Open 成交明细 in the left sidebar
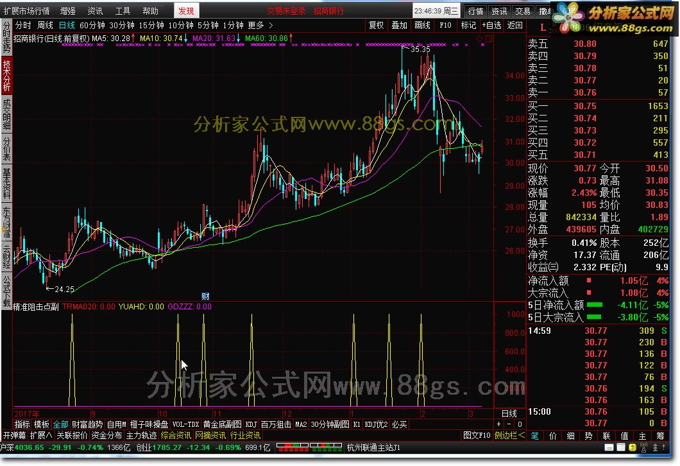 coord(6,114)
